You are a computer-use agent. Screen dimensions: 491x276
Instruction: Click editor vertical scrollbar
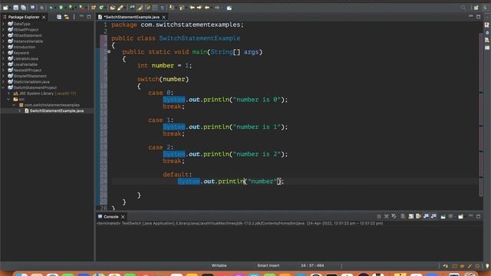click(481, 114)
